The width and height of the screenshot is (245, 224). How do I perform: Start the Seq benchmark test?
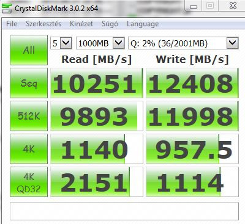tap(29, 83)
